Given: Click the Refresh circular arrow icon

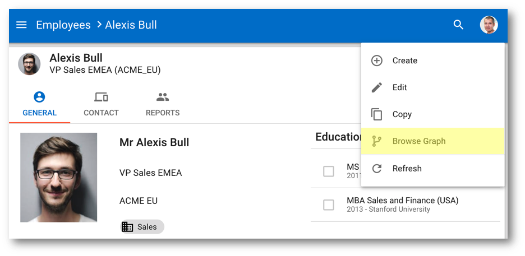Looking at the screenshot, I should pyautogui.click(x=377, y=169).
